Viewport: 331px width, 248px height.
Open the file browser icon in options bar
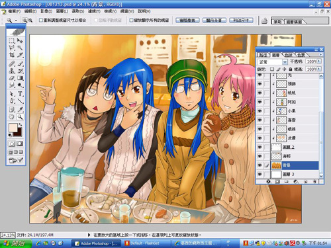(264, 21)
